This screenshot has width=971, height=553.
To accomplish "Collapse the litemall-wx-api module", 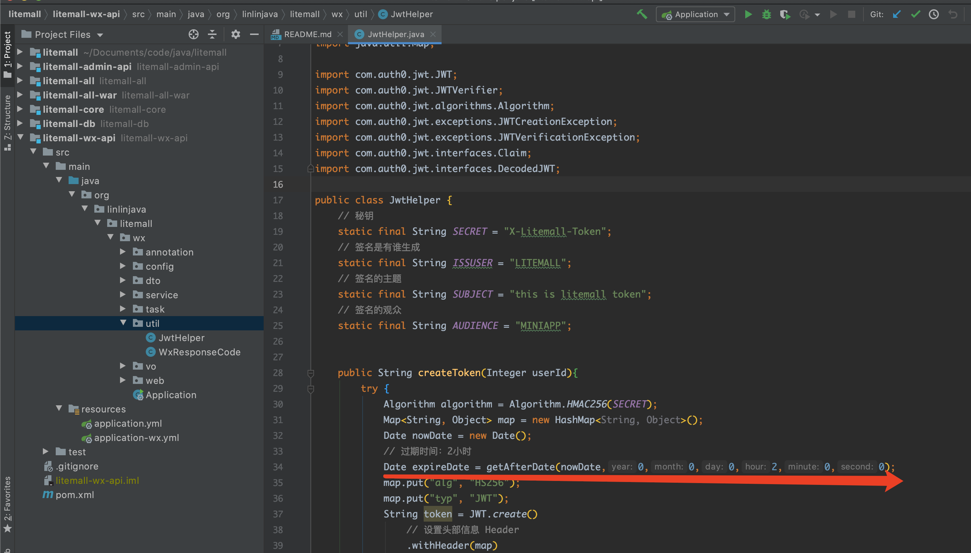I will [20, 137].
